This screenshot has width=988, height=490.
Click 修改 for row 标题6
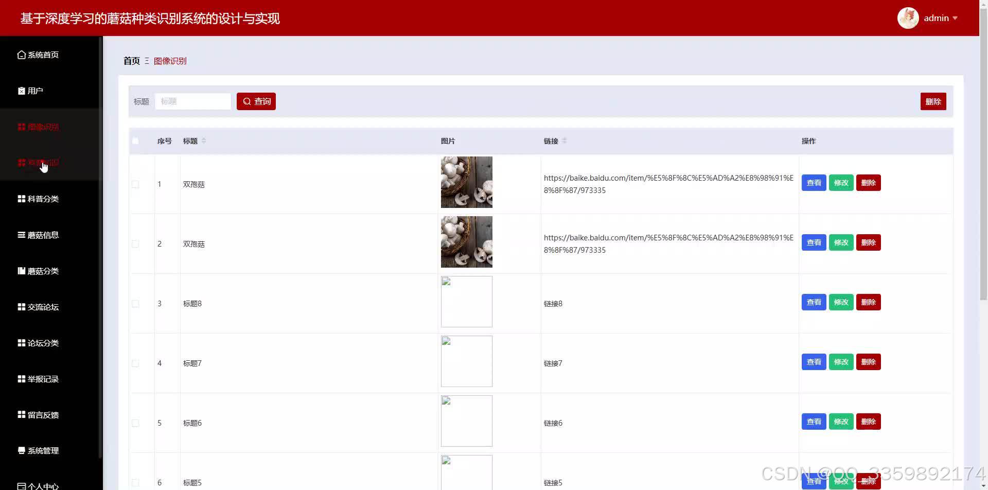(841, 422)
